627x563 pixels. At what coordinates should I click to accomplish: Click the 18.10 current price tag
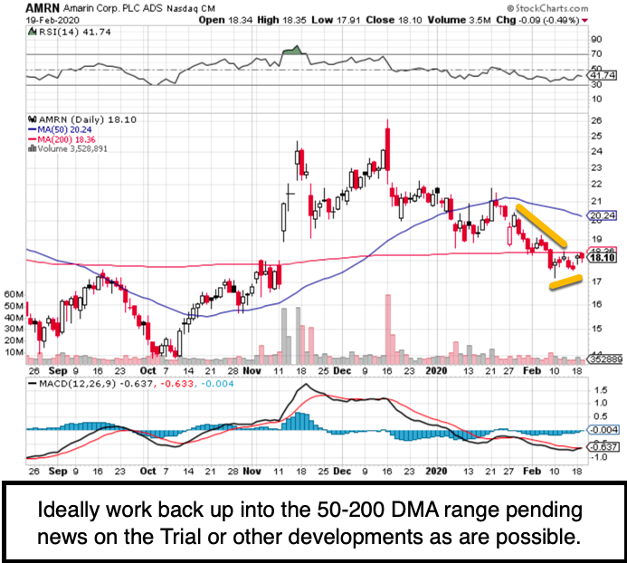pyautogui.click(x=603, y=258)
